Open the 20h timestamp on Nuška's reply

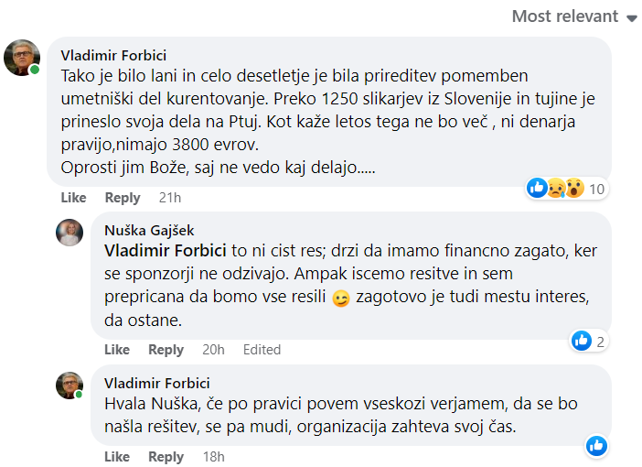pos(213,350)
